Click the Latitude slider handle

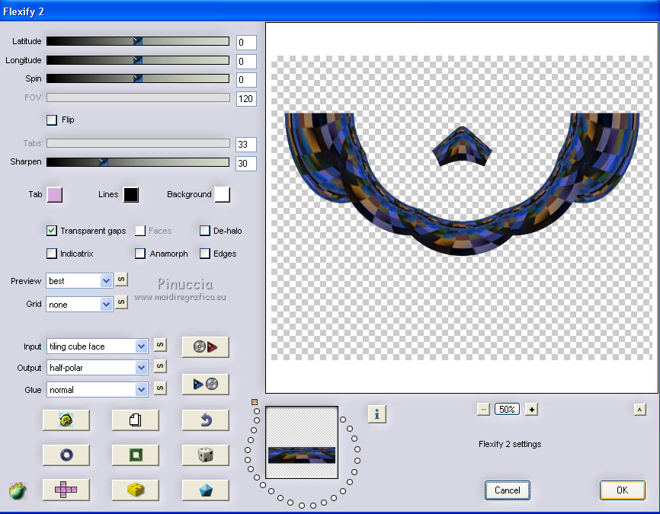tap(138, 41)
